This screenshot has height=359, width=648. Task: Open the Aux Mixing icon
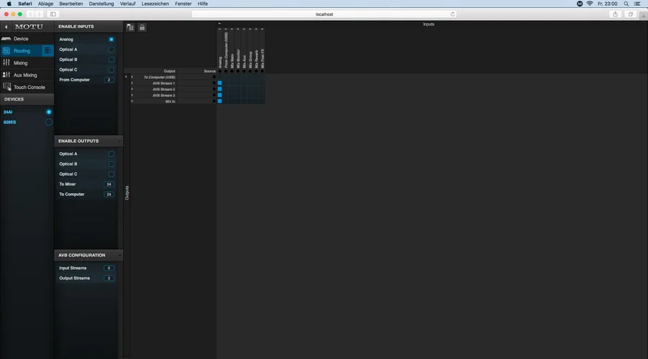tap(6, 75)
